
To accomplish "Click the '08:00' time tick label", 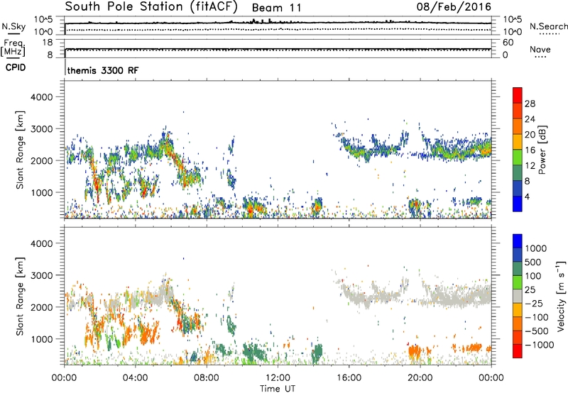I will (207, 378).
